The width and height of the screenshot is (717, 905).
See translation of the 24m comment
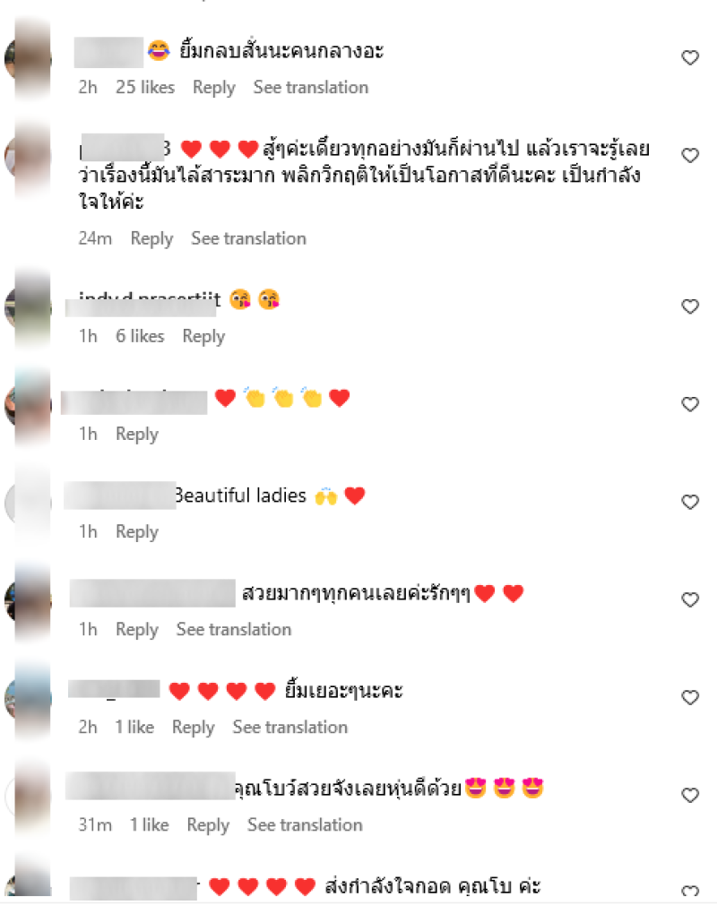click(x=249, y=238)
